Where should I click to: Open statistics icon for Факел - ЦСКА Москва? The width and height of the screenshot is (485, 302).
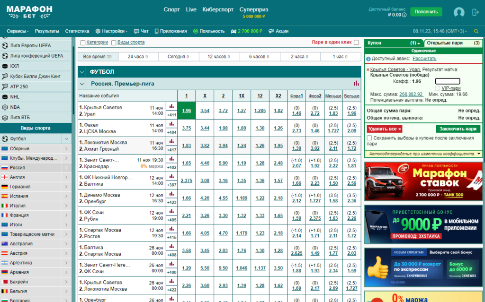point(171,124)
